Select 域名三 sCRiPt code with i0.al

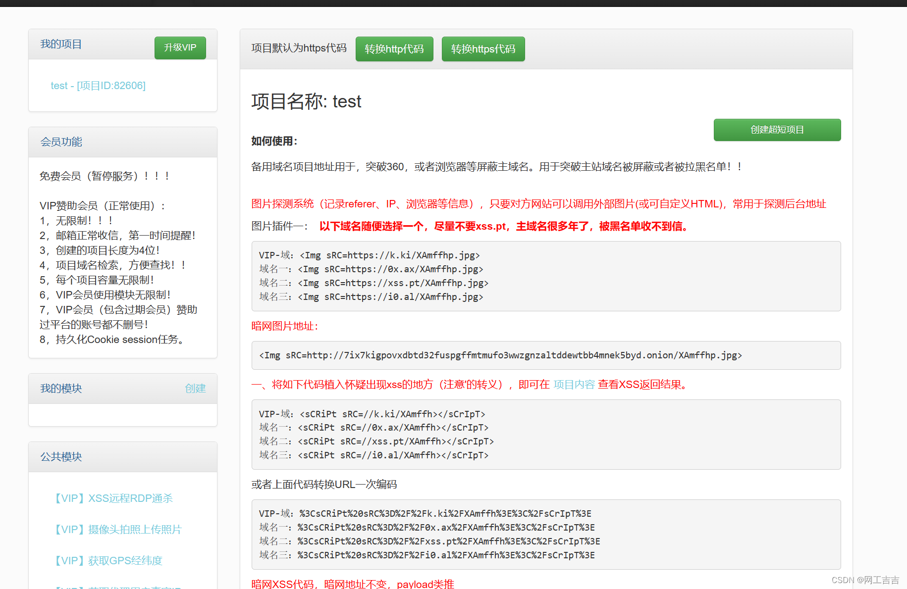point(374,455)
